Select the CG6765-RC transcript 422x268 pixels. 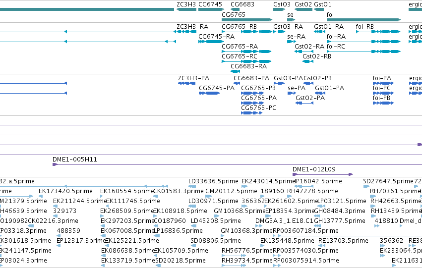tap(246, 61)
